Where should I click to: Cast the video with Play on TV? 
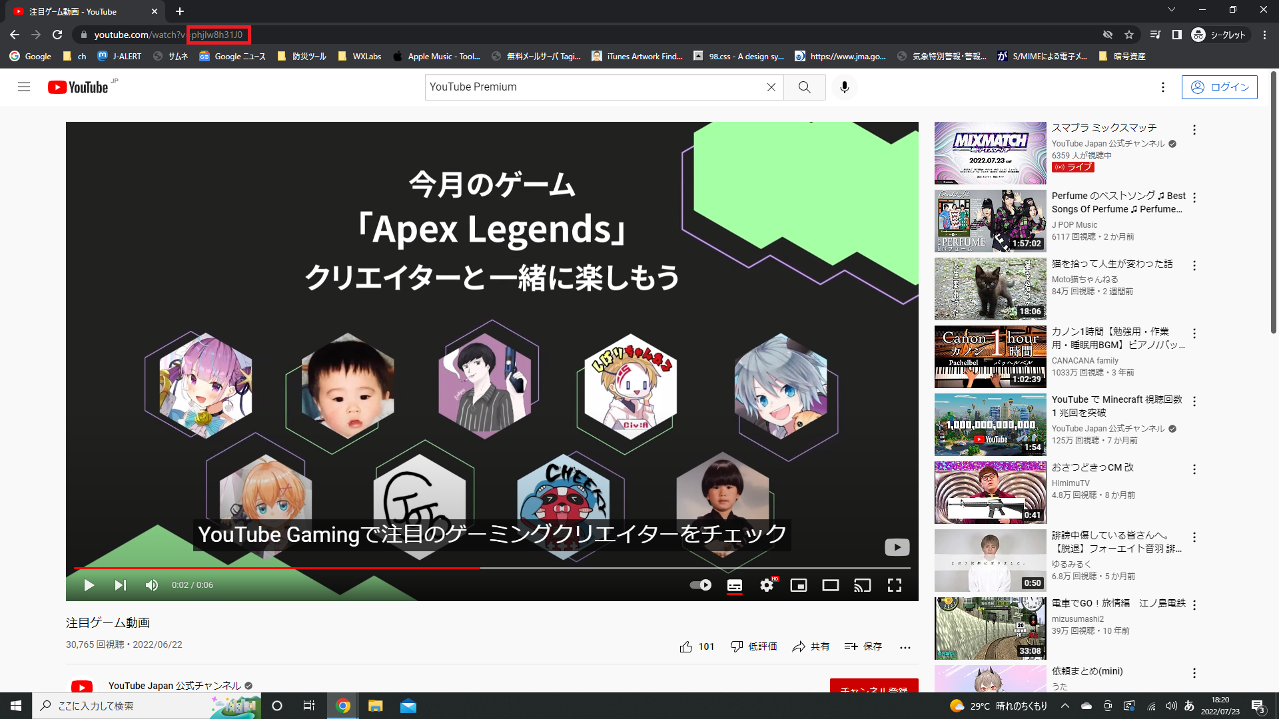[x=863, y=585]
